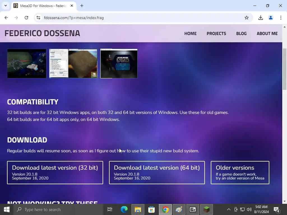
Task: Open the tab search dropdown arrow
Action: [6, 6]
